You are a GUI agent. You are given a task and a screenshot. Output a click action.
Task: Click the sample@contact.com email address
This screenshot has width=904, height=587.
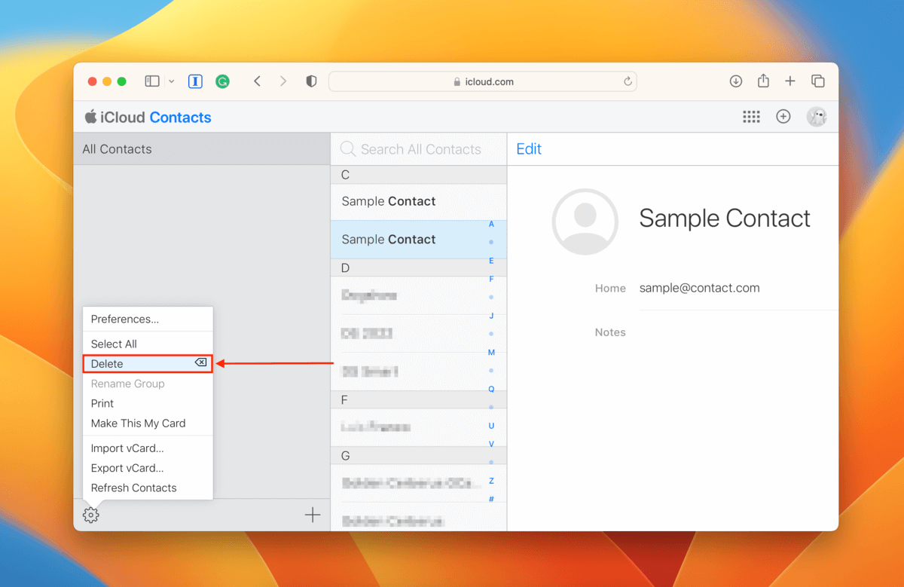(699, 288)
